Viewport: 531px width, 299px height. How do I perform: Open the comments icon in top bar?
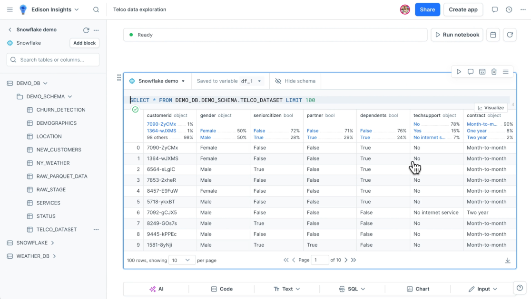point(495,9)
